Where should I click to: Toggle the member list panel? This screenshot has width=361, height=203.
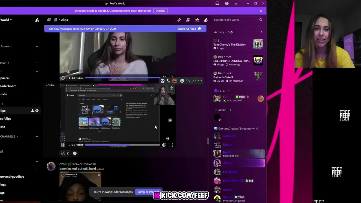(206, 20)
